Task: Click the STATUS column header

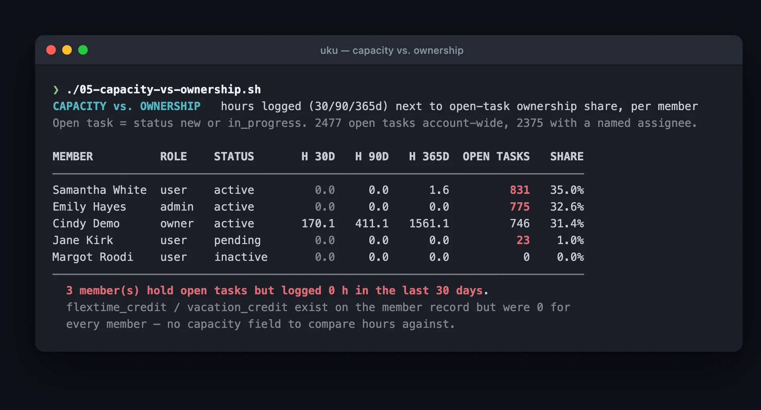Action: 234,156
